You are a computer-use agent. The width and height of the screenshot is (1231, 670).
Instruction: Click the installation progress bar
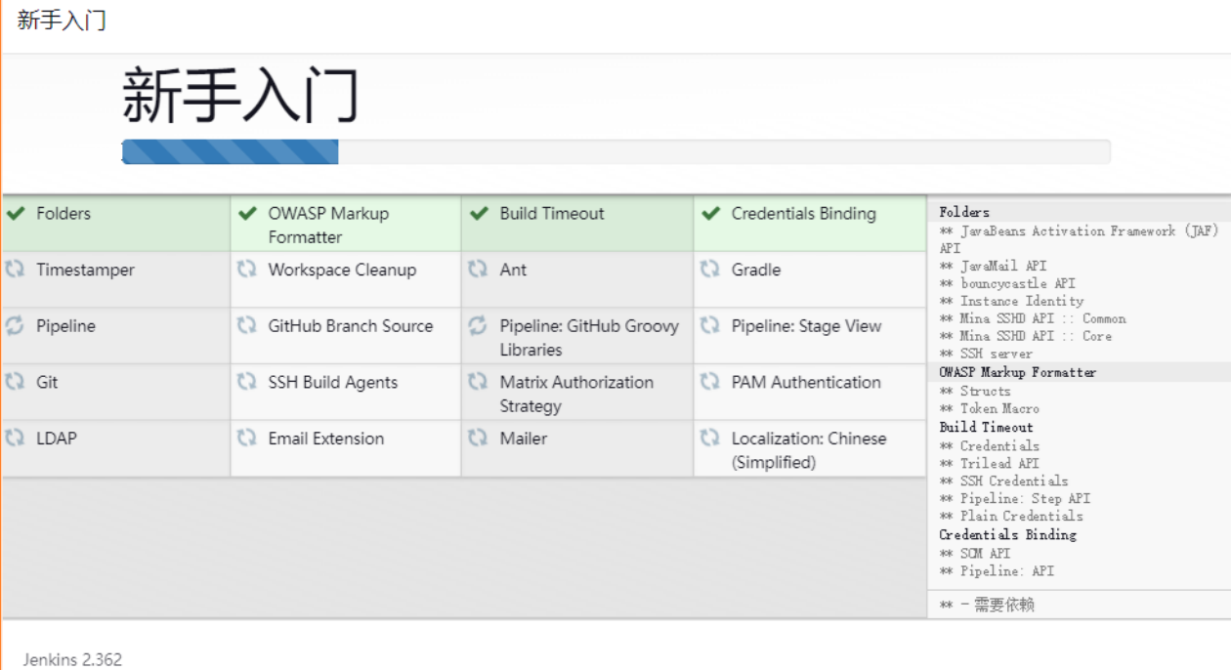pyautogui.click(x=615, y=151)
